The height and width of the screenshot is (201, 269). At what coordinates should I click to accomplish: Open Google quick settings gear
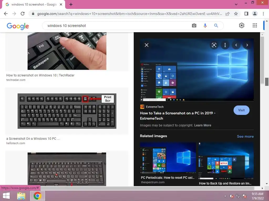[242, 25]
